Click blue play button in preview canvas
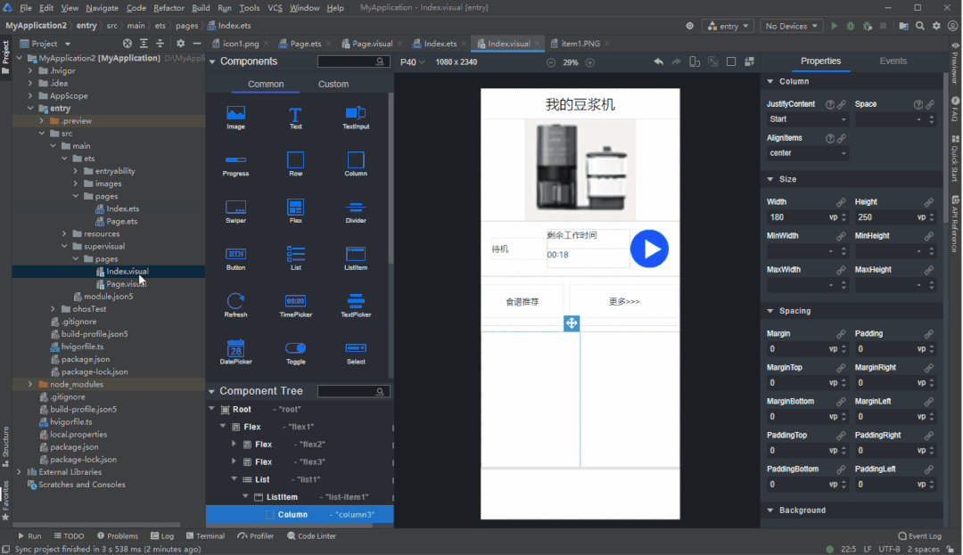 tap(649, 249)
